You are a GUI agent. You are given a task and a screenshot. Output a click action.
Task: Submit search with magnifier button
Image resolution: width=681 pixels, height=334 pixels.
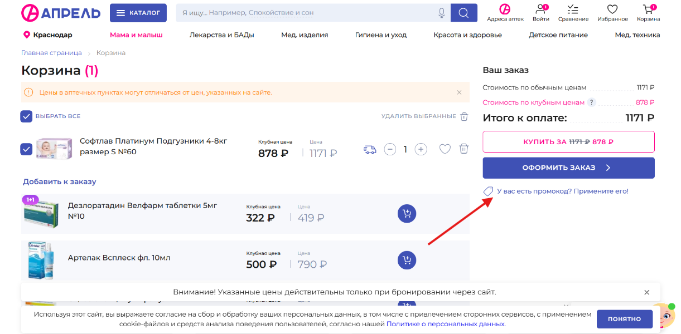463,13
